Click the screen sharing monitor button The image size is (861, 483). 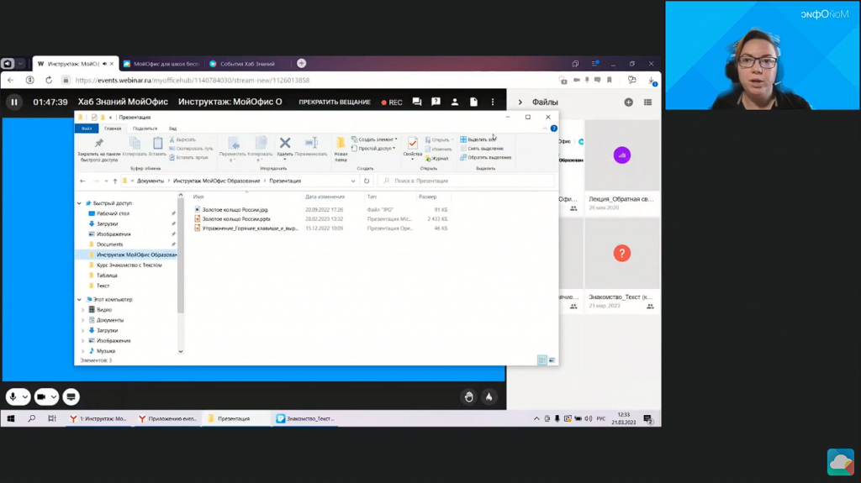(x=71, y=396)
